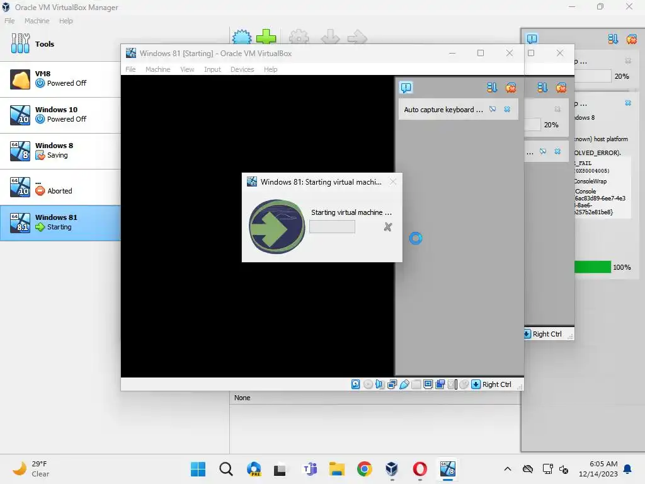Open the weather widget showing 29°F
The height and width of the screenshot is (484, 645).
(31, 469)
